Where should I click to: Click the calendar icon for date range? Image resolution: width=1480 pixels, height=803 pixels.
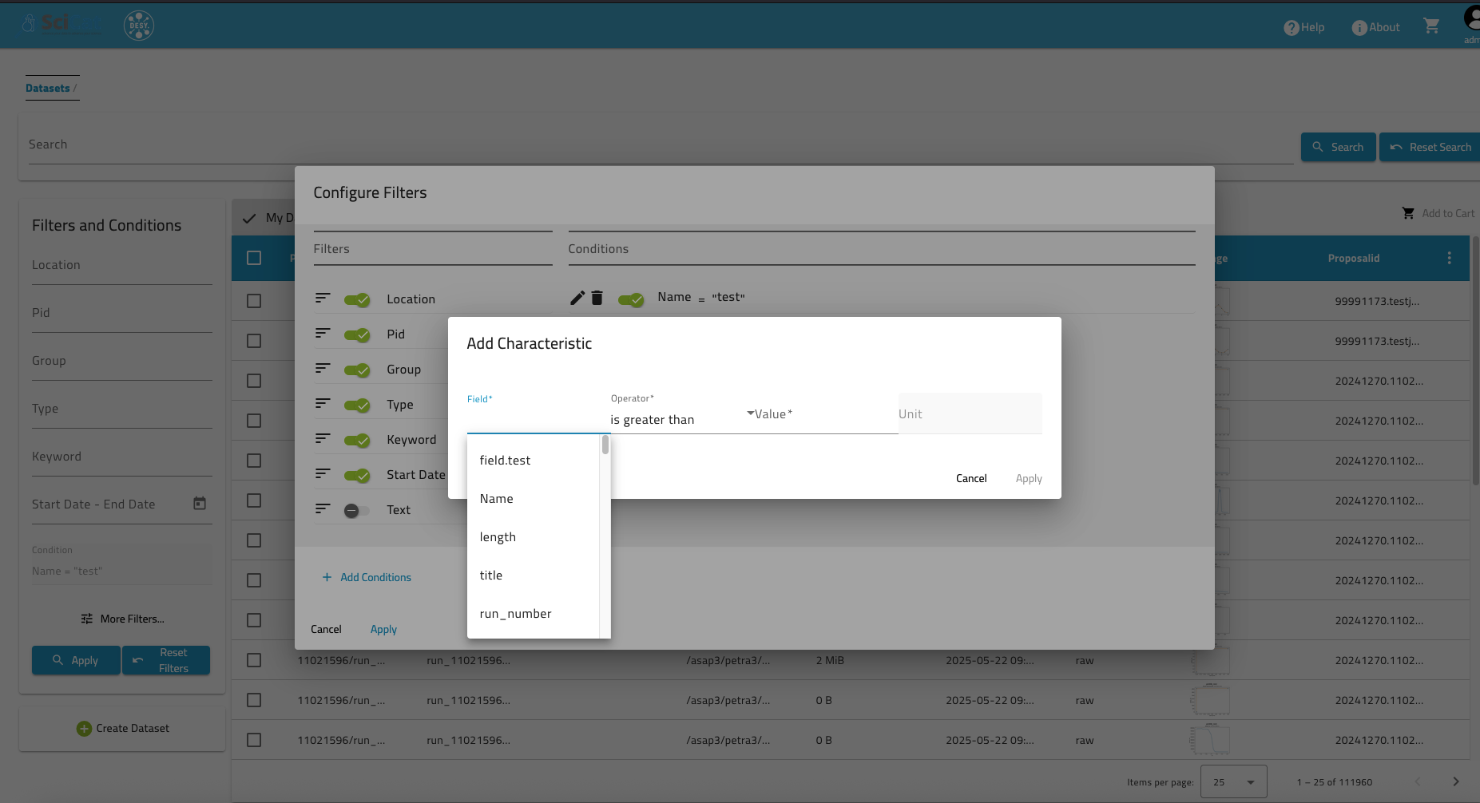[x=200, y=504]
